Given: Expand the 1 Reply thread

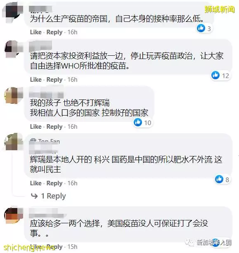Looking at the screenshot, I should [x=53, y=196].
